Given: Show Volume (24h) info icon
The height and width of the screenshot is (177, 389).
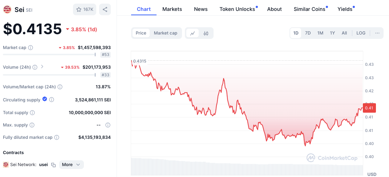Looking at the screenshot, I should [x=35, y=67].
